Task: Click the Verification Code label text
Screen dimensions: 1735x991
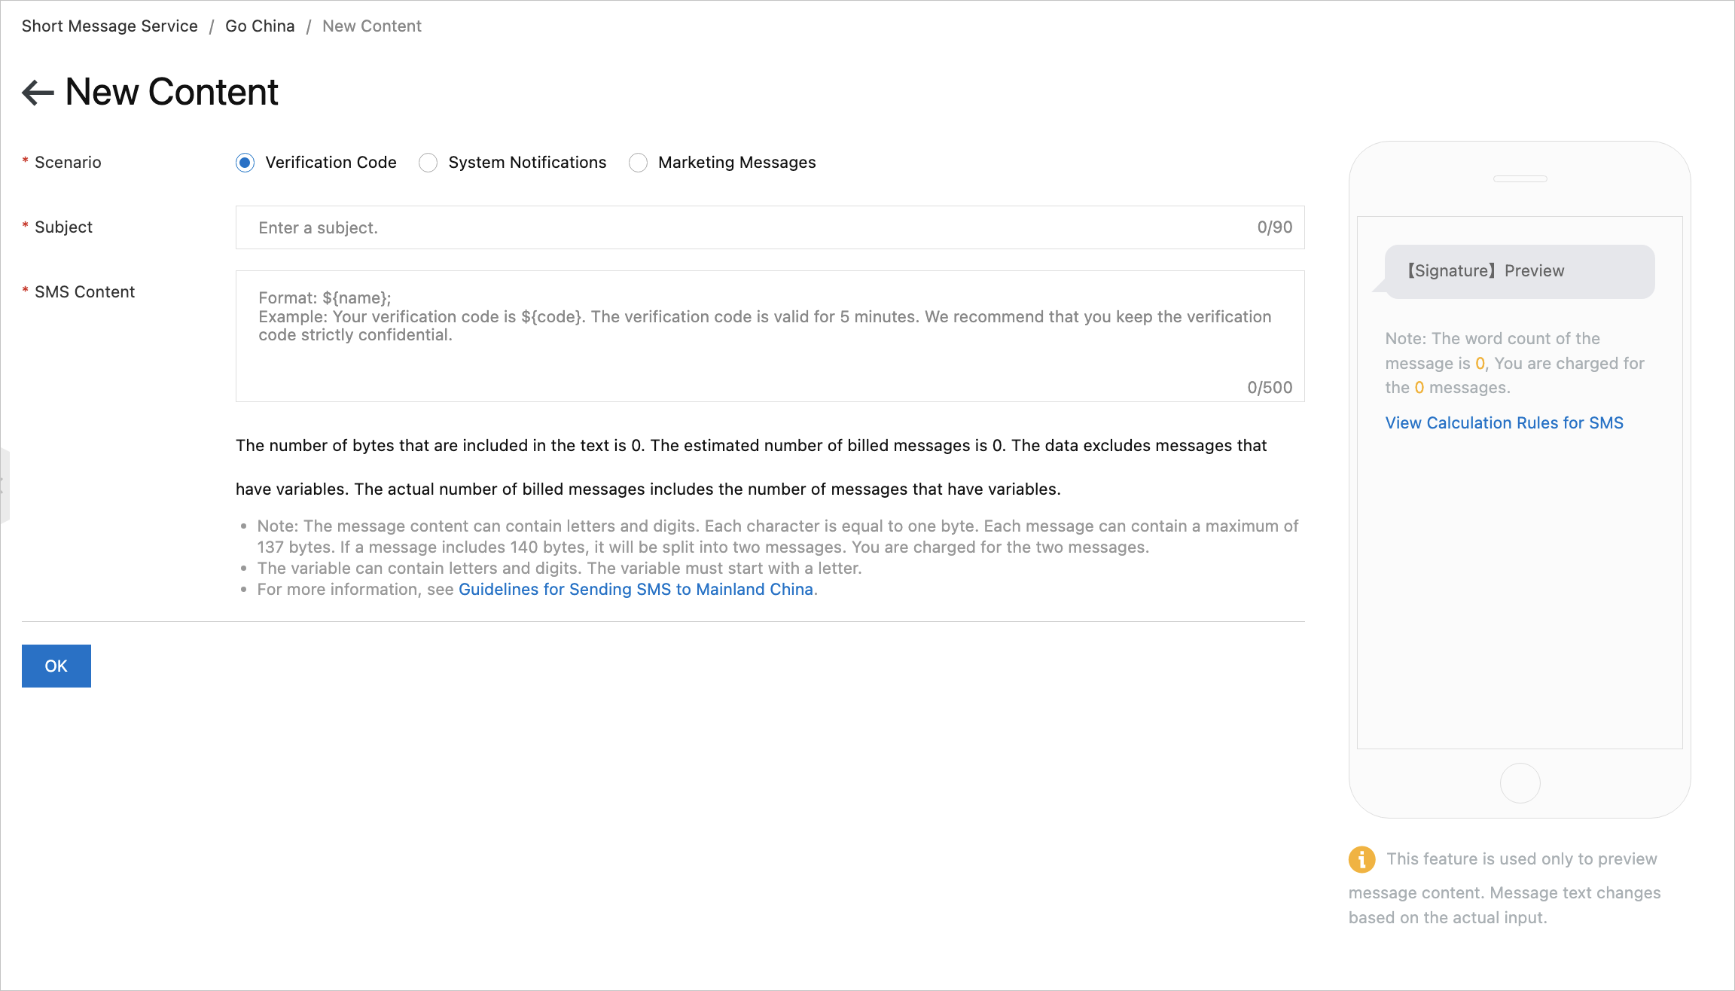Action: pyautogui.click(x=331, y=163)
